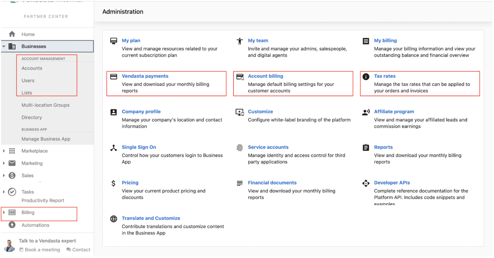Open the Service accounts link

coord(268,147)
